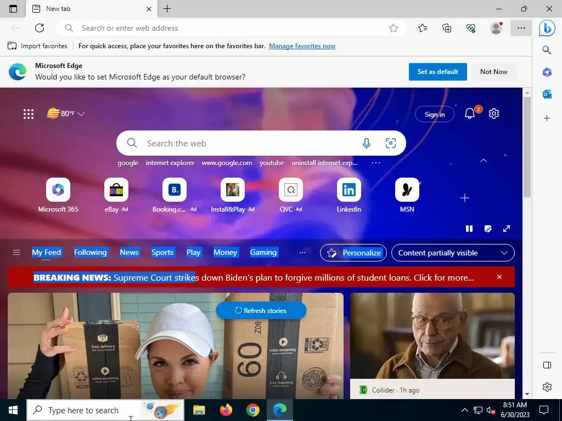This screenshot has width=562, height=421.
Task: Click Refresh stories button
Action: [261, 310]
